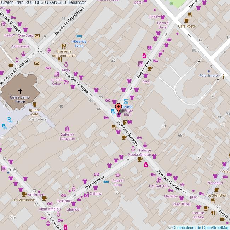Select the Maty jewelry ring icon

pyautogui.click(x=66, y=65)
